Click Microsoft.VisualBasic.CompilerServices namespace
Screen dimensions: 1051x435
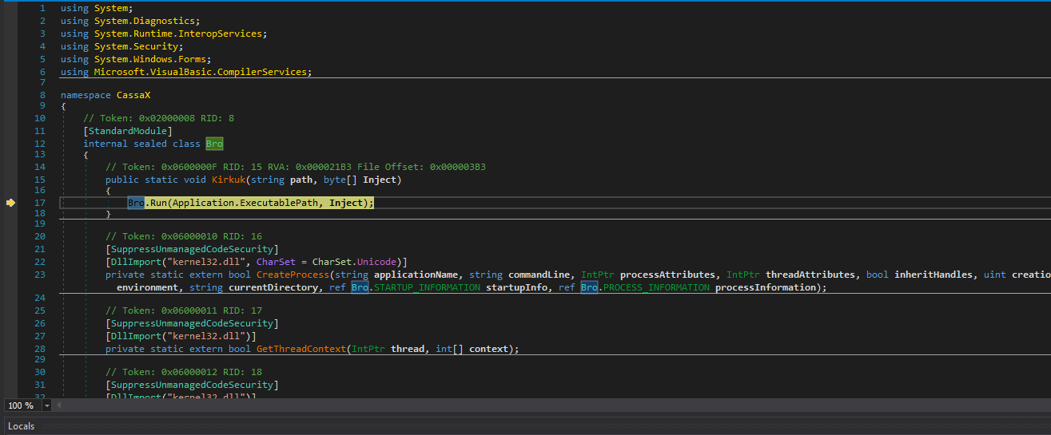click(x=200, y=72)
